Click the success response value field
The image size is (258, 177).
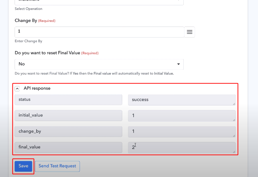(x=182, y=100)
